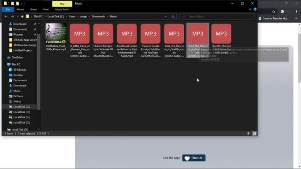The image size is (301, 169).
Task: Go up one folder level
Action: 22,17
